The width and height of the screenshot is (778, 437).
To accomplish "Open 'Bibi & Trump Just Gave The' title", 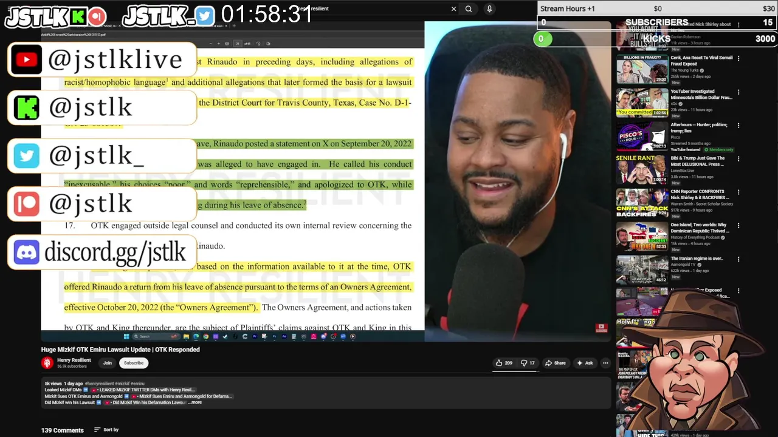I will [698, 161].
